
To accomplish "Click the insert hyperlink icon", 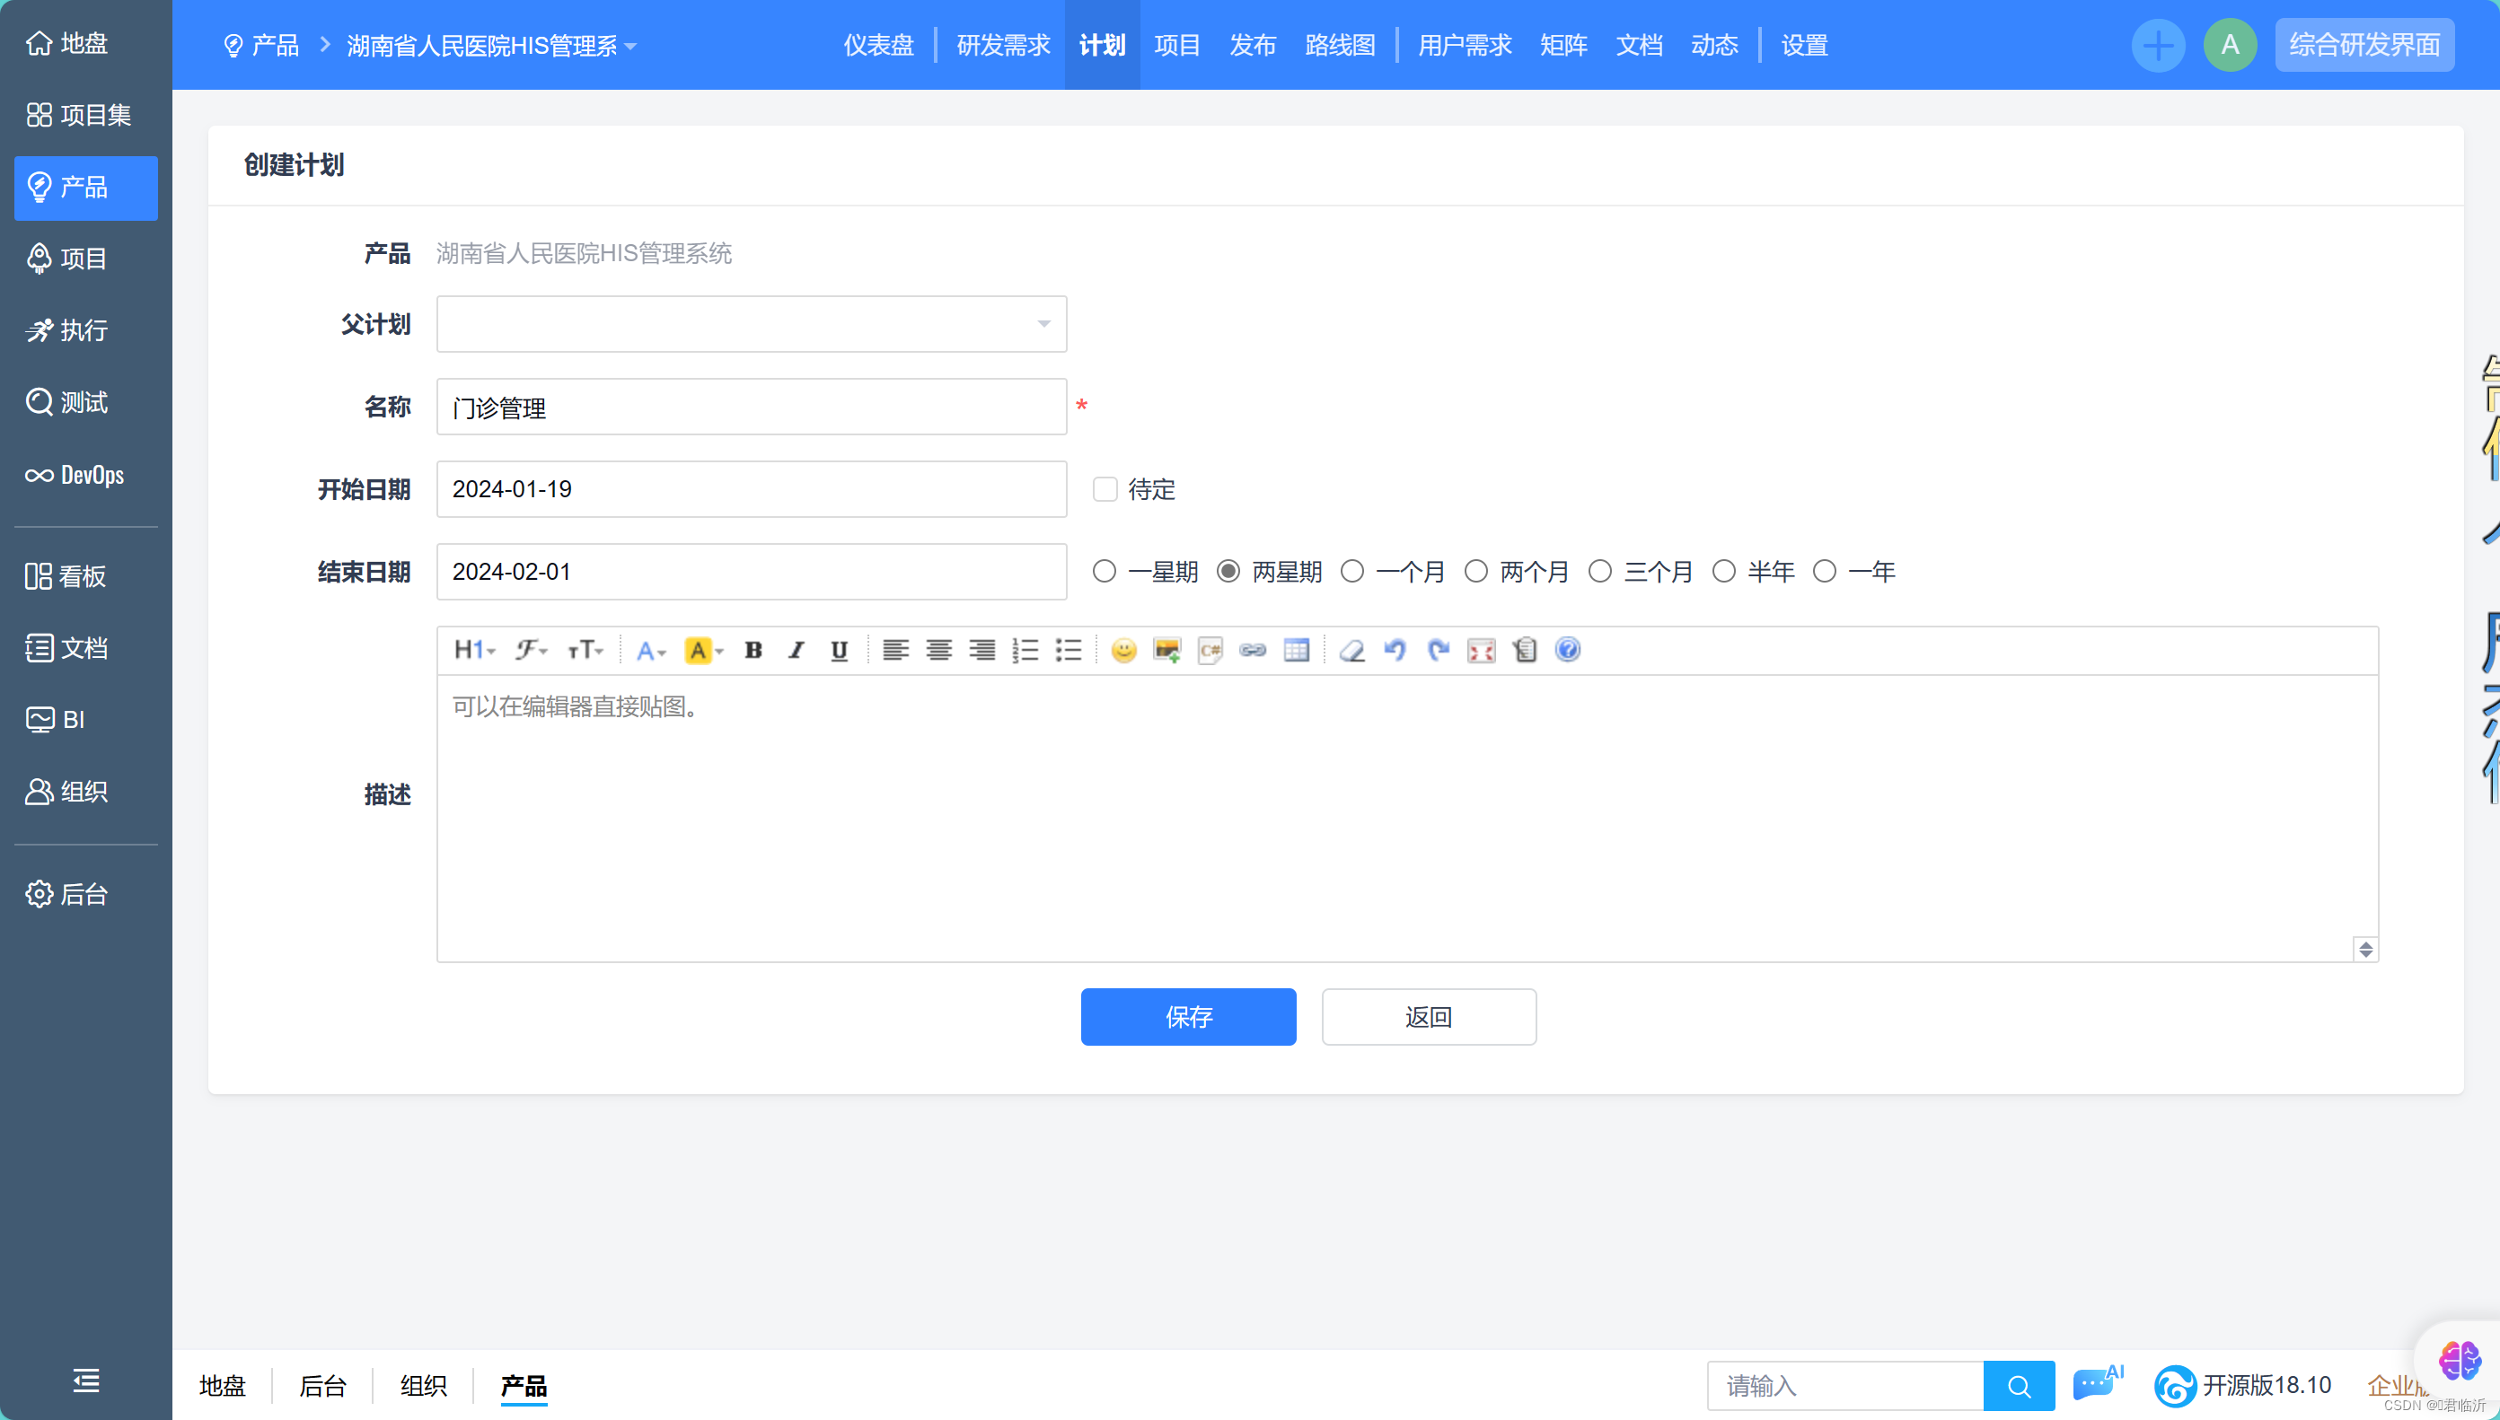I will (x=1253, y=651).
